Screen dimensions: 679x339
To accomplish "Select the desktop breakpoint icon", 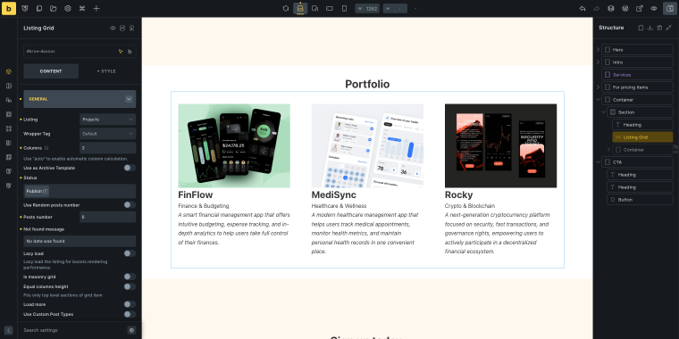I will pos(300,8).
